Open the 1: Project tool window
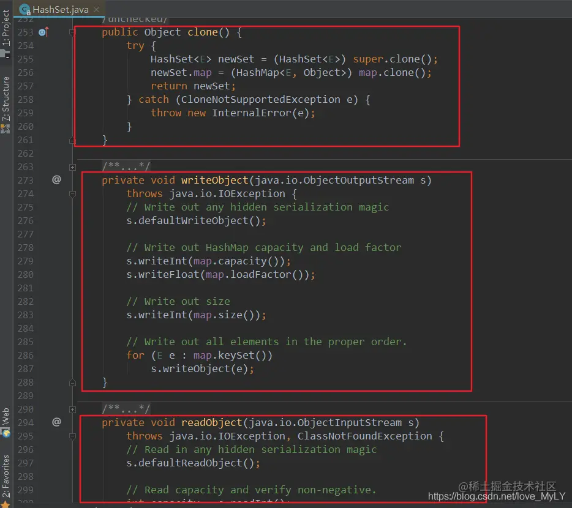The height and width of the screenshot is (508, 572). (x=6, y=28)
